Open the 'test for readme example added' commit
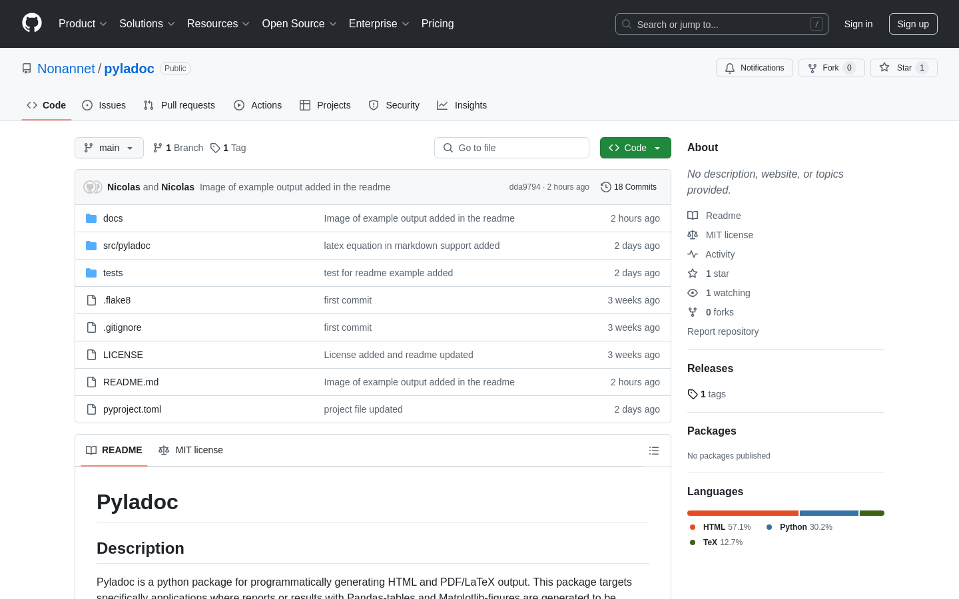The height and width of the screenshot is (599, 959). click(x=388, y=273)
